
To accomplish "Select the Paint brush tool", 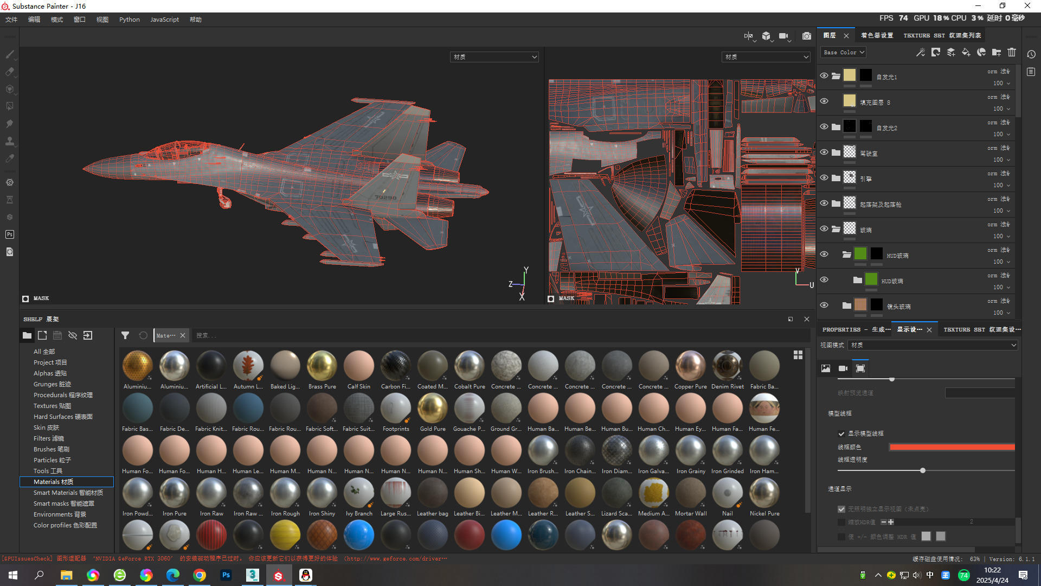I will (x=10, y=54).
